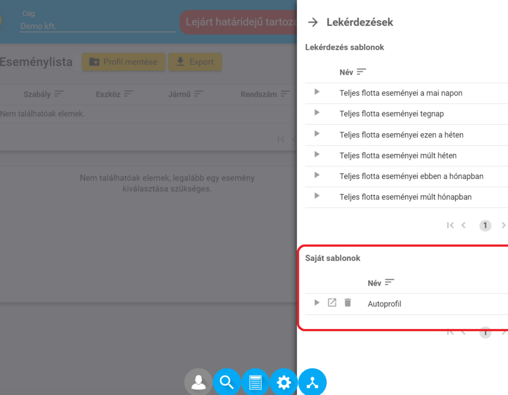Click 'Teljes flotta eseményei tegnap' text
The image size is (508, 395).
click(392, 114)
